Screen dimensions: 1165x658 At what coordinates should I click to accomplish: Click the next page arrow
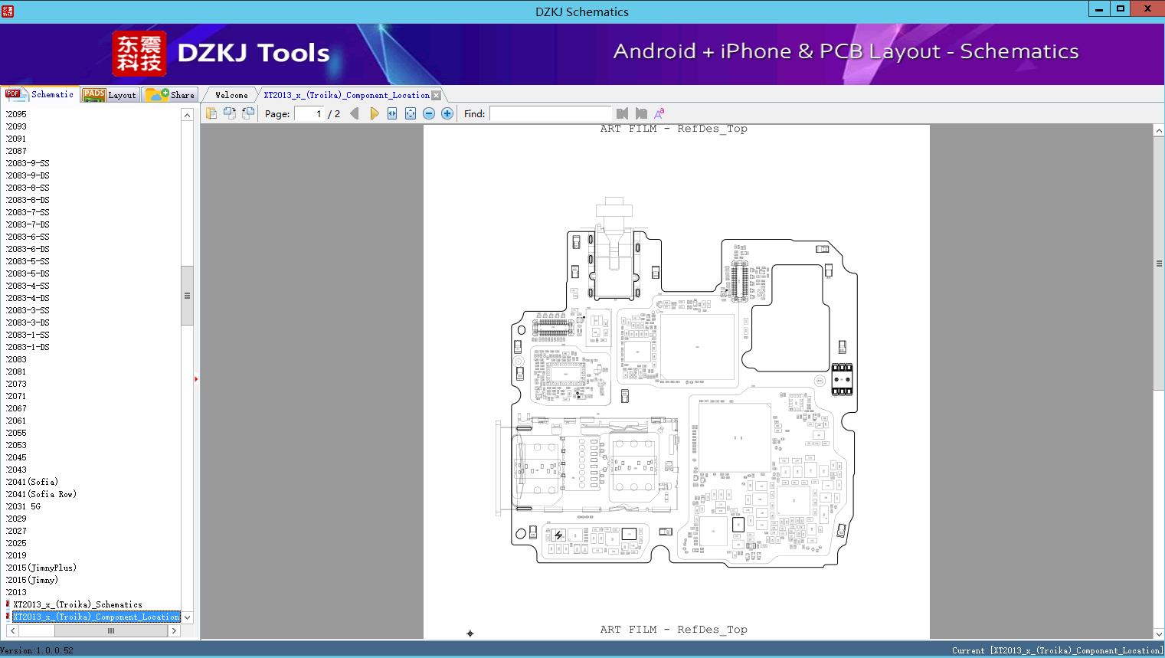(x=374, y=113)
